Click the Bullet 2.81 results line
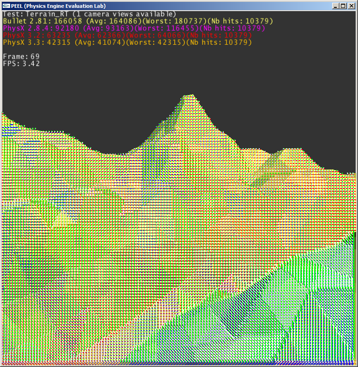 coord(138,21)
